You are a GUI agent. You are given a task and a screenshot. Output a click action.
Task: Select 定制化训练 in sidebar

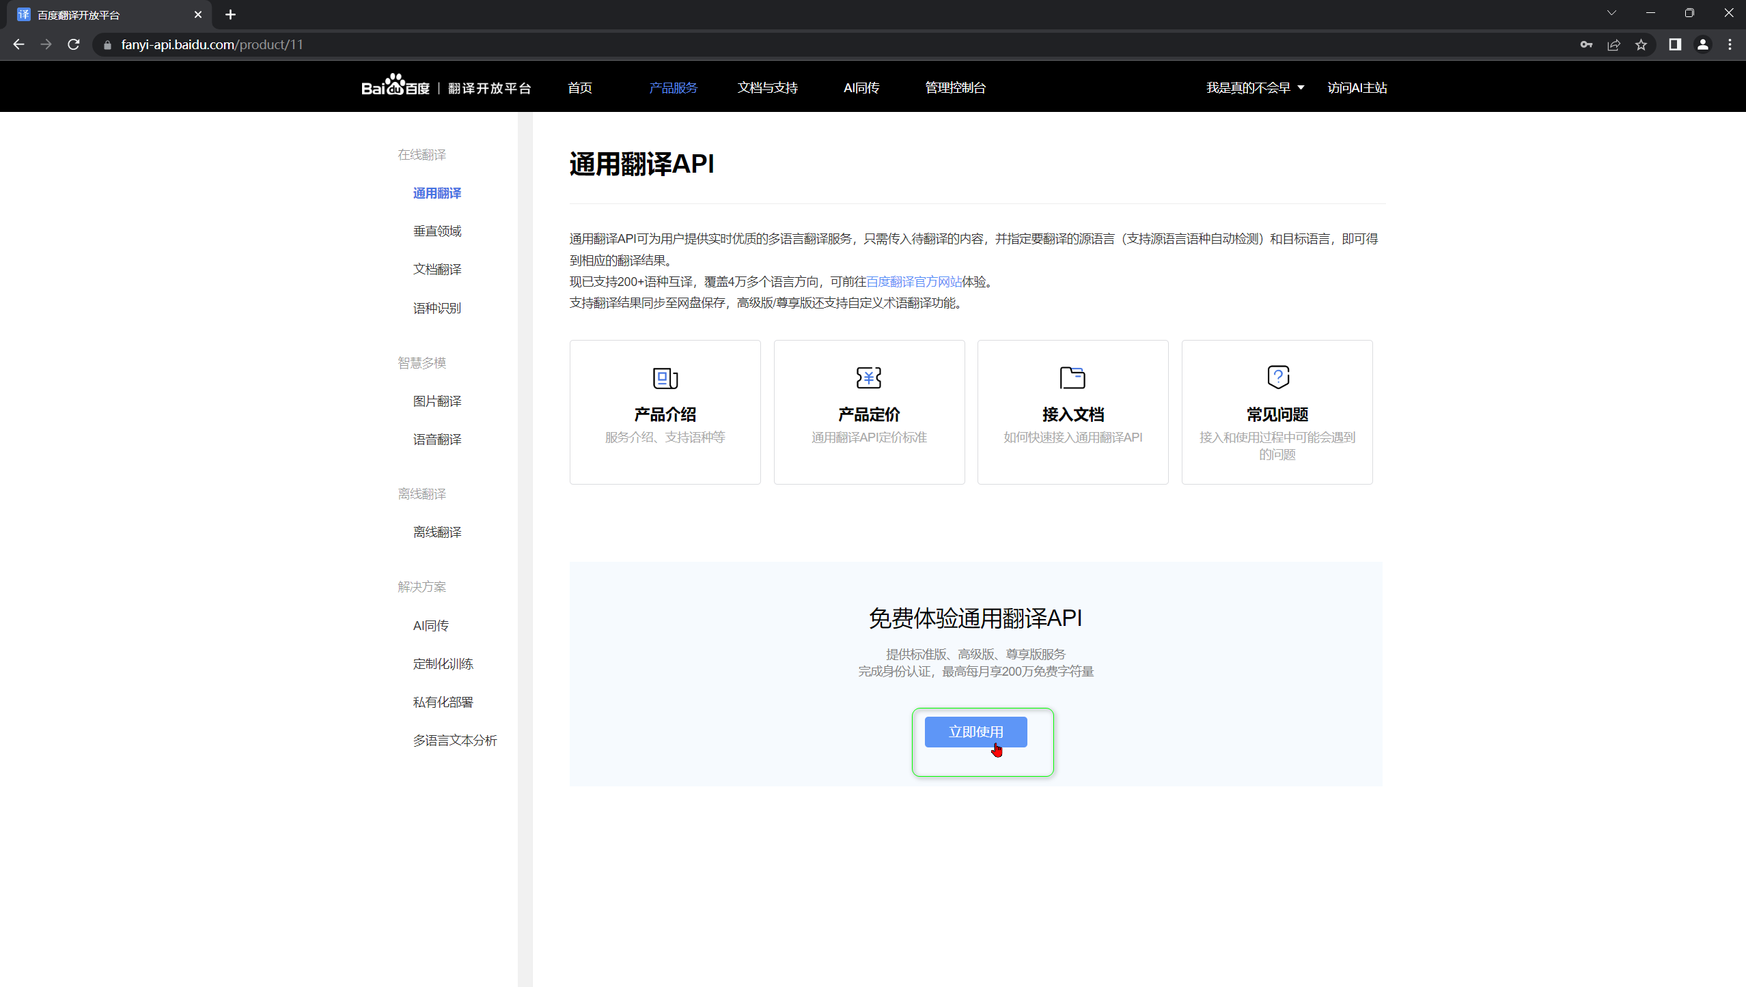pyautogui.click(x=443, y=663)
